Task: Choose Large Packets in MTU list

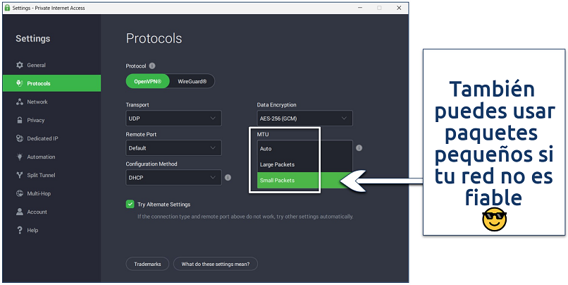Action: coord(304,164)
